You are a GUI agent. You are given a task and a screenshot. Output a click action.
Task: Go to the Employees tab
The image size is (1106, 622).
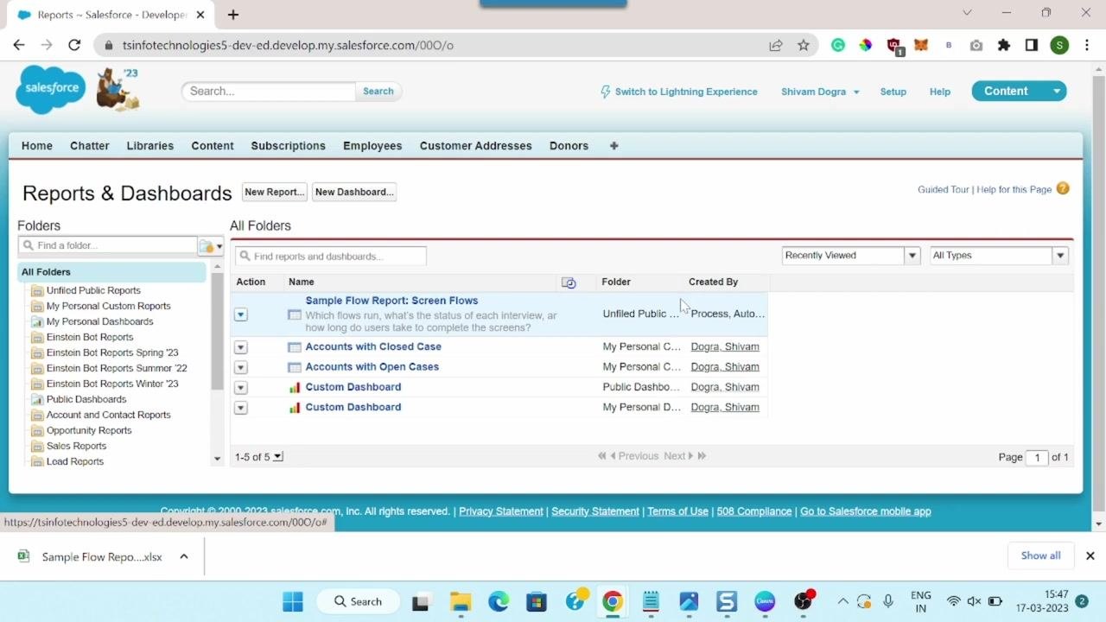point(372,146)
